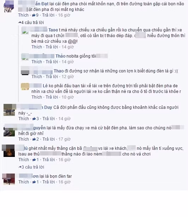Open the red avatar of the last commenter

[x=8, y=179]
